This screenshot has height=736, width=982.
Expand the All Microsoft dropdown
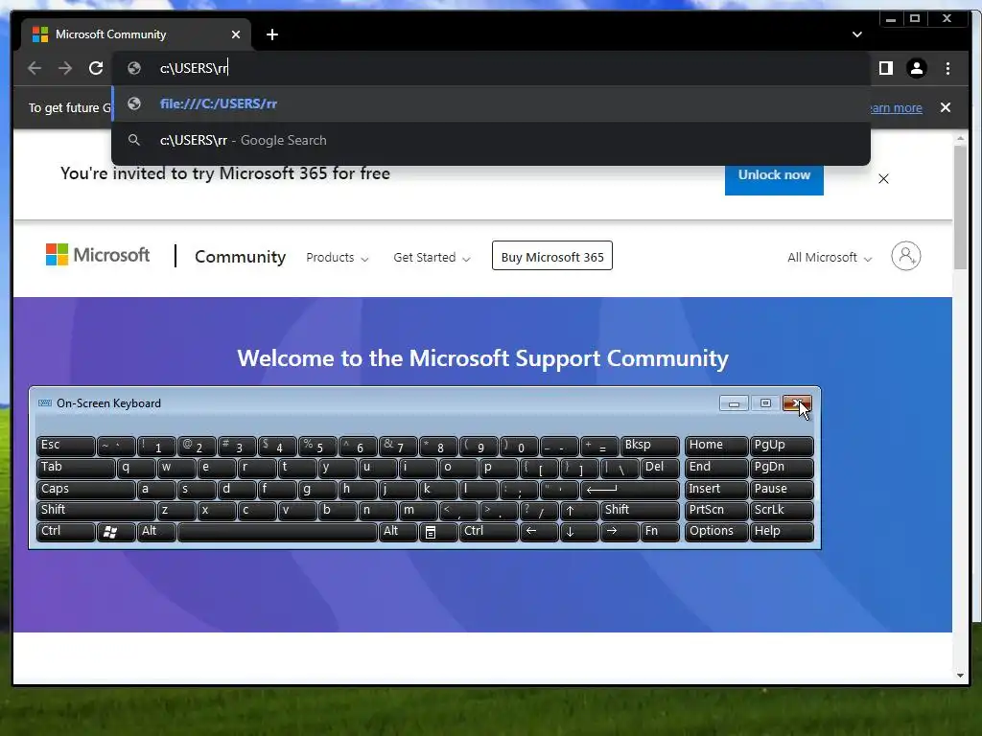[830, 257]
